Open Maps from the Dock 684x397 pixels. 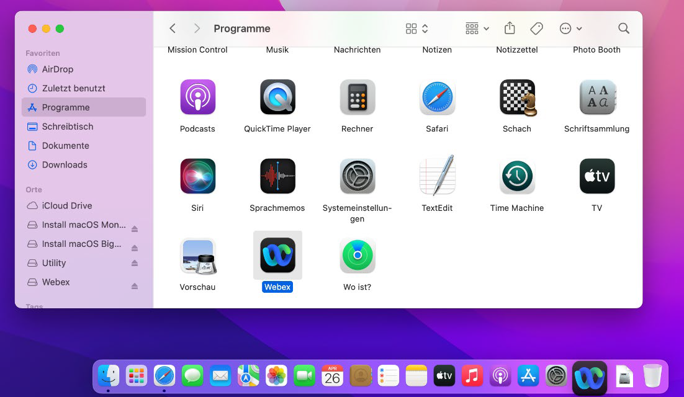[x=248, y=376]
